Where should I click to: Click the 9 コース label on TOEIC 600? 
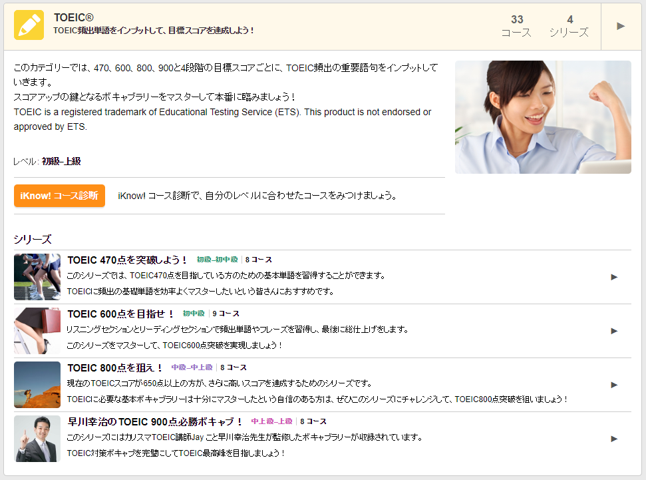click(226, 314)
